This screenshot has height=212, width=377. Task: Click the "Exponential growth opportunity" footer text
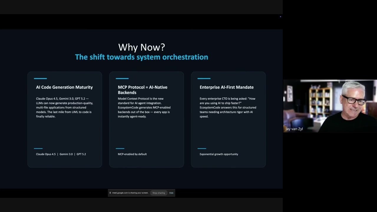(x=219, y=154)
